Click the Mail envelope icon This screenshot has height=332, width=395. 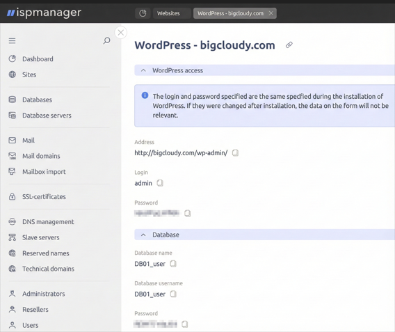12,140
